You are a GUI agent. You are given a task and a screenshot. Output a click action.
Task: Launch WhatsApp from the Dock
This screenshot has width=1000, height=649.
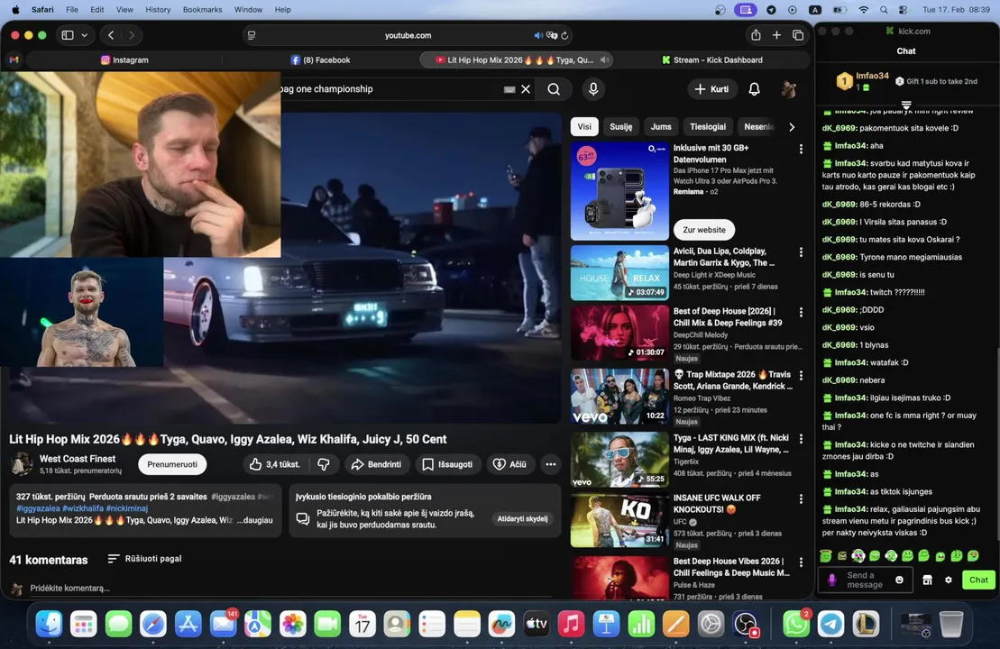796,624
